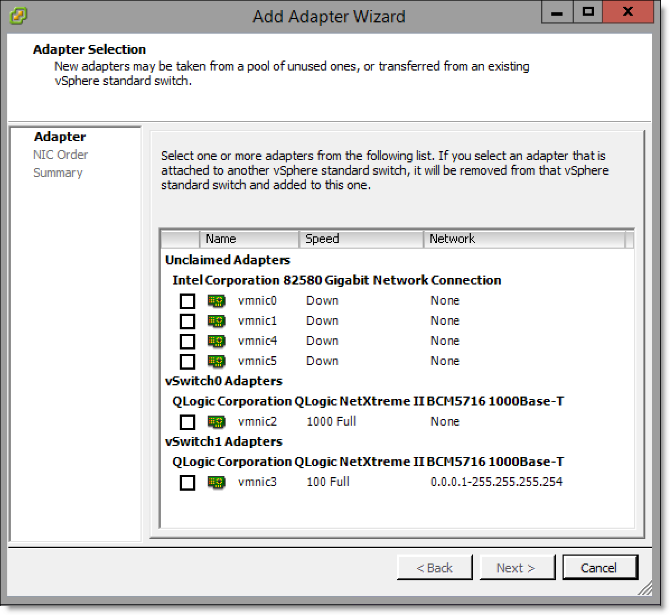Click the vSphere icon in title bar

(x=18, y=15)
